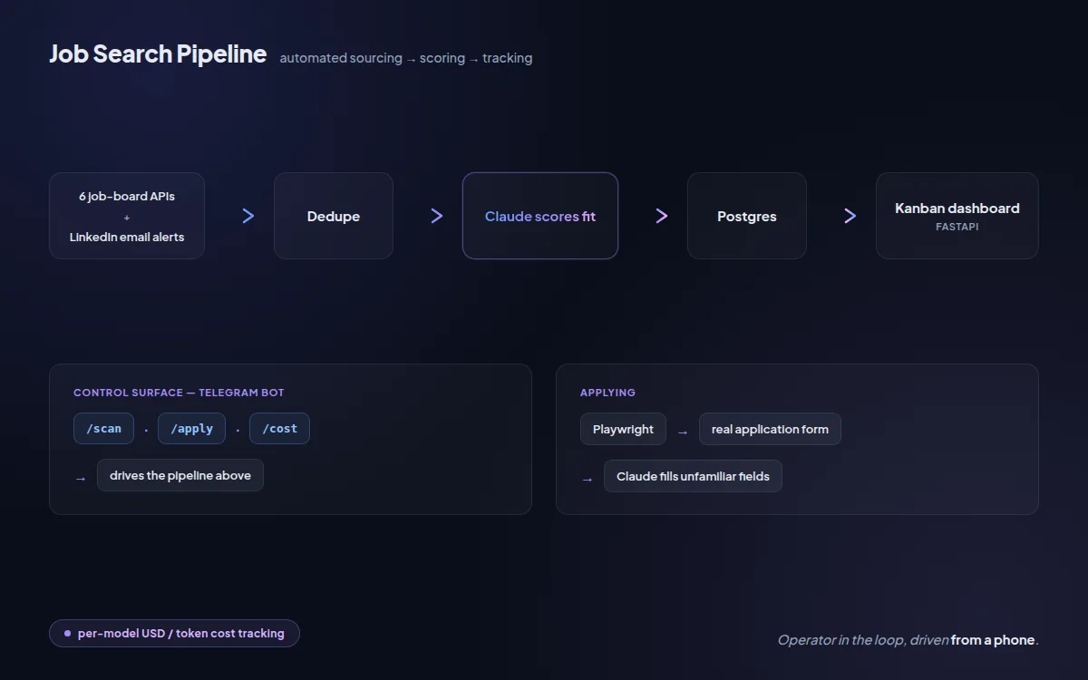The width and height of the screenshot is (1088, 680).
Task: Select the Postgres pipeline card
Action: [747, 216]
